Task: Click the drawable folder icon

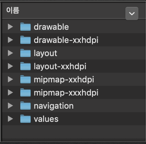Action: tap(25, 27)
